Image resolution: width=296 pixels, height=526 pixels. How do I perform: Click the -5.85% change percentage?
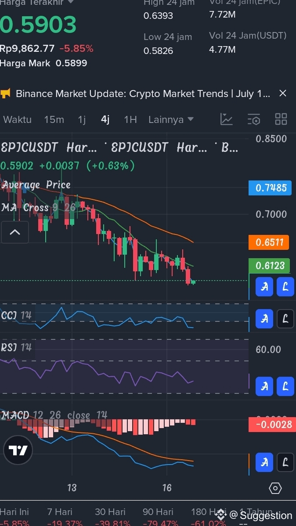pyautogui.click(x=76, y=49)
